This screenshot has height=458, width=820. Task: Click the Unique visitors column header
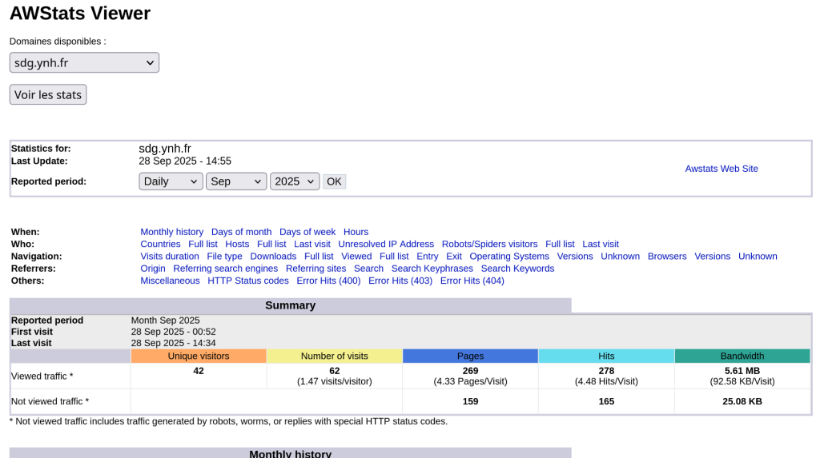pos(199,356)
